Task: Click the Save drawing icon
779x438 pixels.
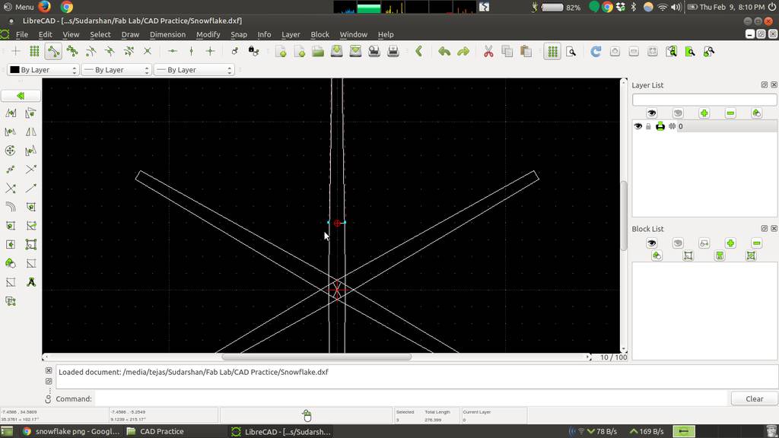Action: click(x=337, y=51)
